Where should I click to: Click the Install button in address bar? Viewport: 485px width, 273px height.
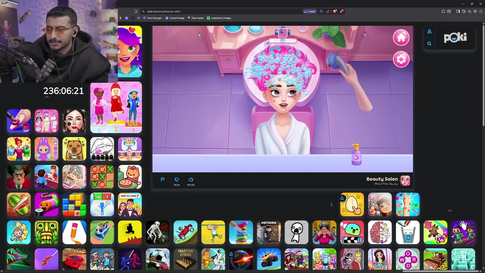pyautogui.click(x=310, y=11)
